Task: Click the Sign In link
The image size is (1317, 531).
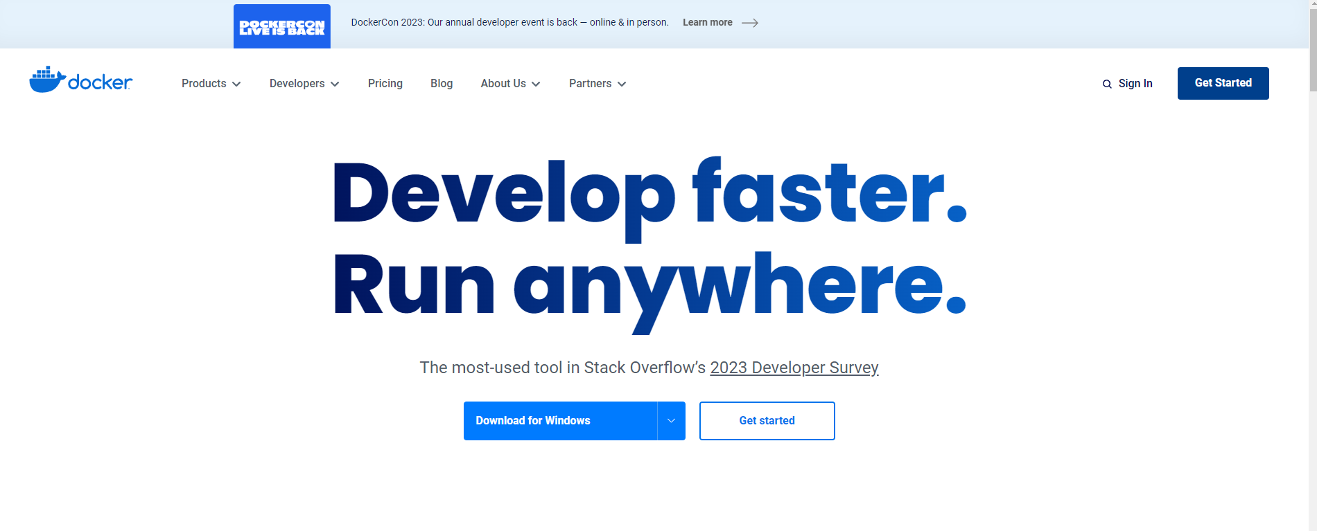Action: coord(1135,84)
